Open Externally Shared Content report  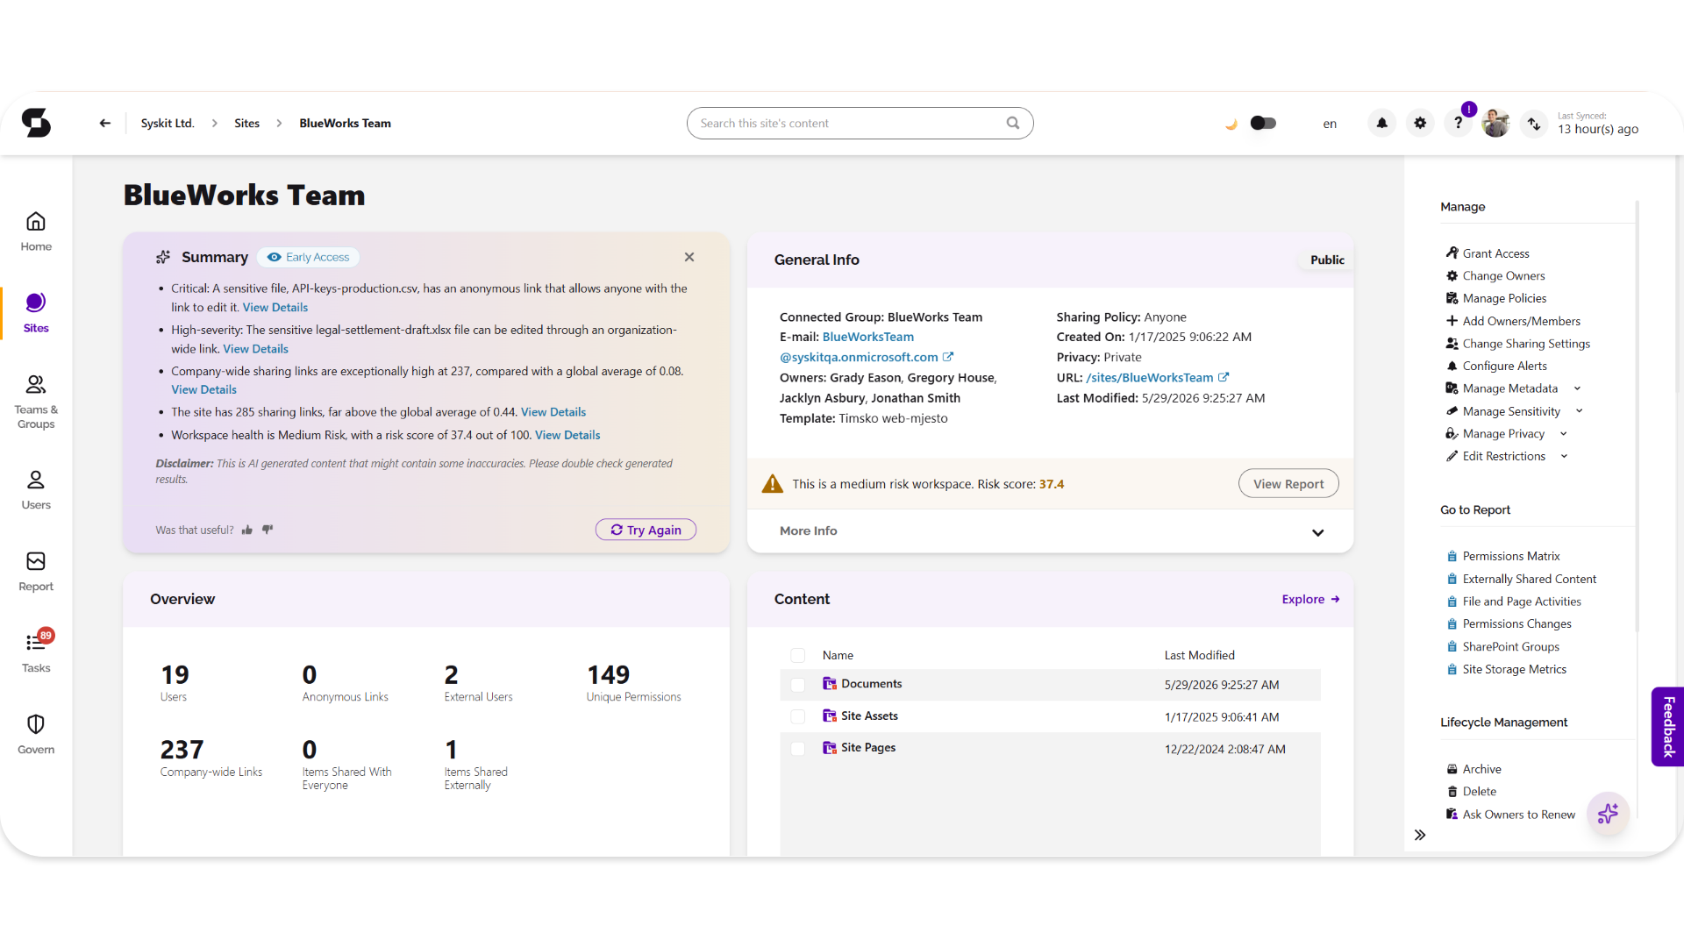click(1522, 579)
